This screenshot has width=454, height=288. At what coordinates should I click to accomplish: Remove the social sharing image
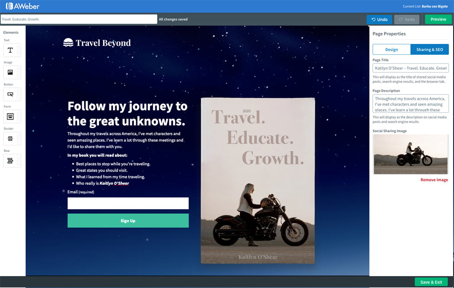[x=434, y=180]
